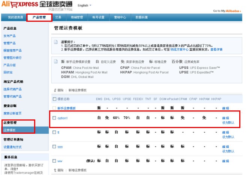Tick the checkbox for template tt
249x175 pixels.
coord(54,132)
